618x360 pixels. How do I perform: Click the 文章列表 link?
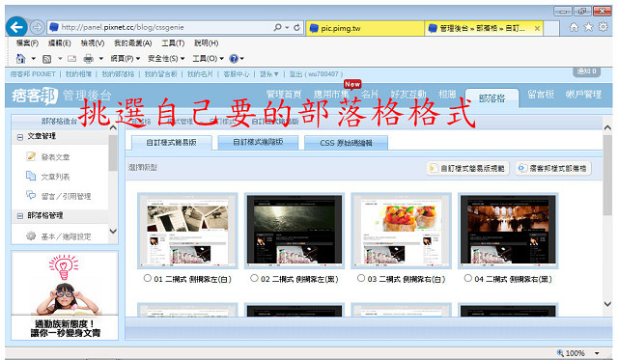pos(55,177)
